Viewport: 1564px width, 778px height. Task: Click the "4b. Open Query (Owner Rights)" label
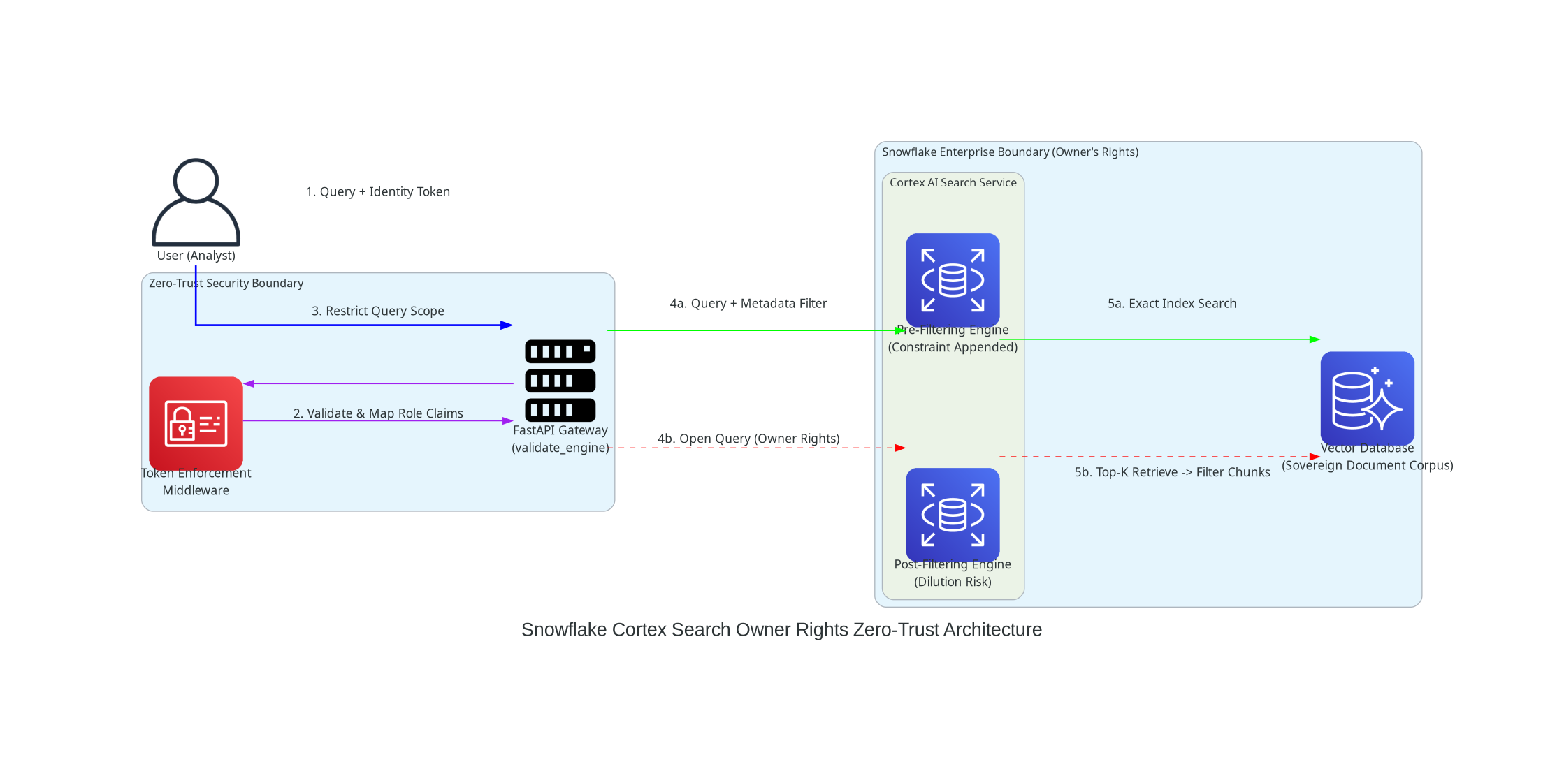point(748,439)
